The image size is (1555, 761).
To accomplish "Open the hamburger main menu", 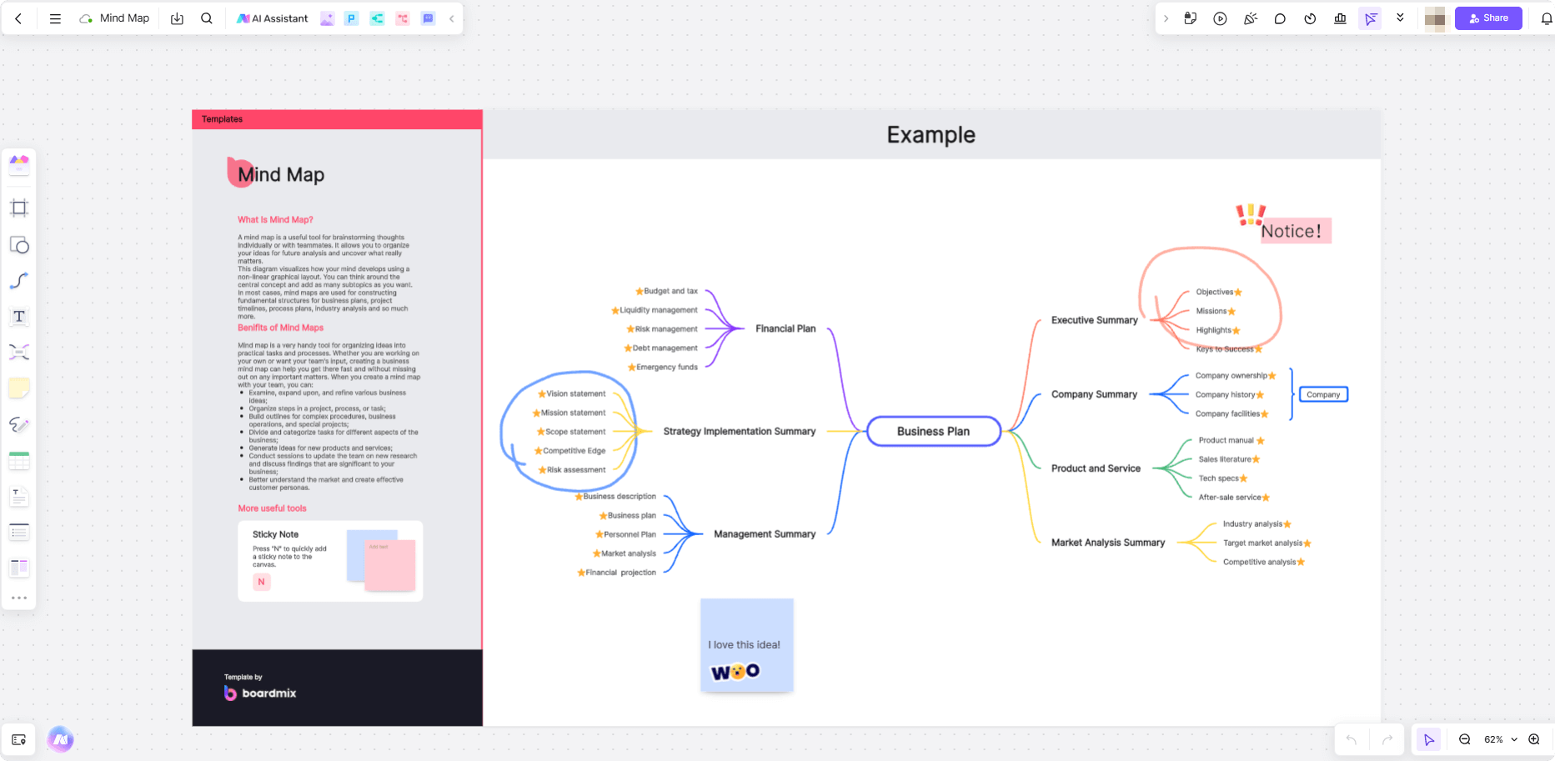I will [55, 18].
